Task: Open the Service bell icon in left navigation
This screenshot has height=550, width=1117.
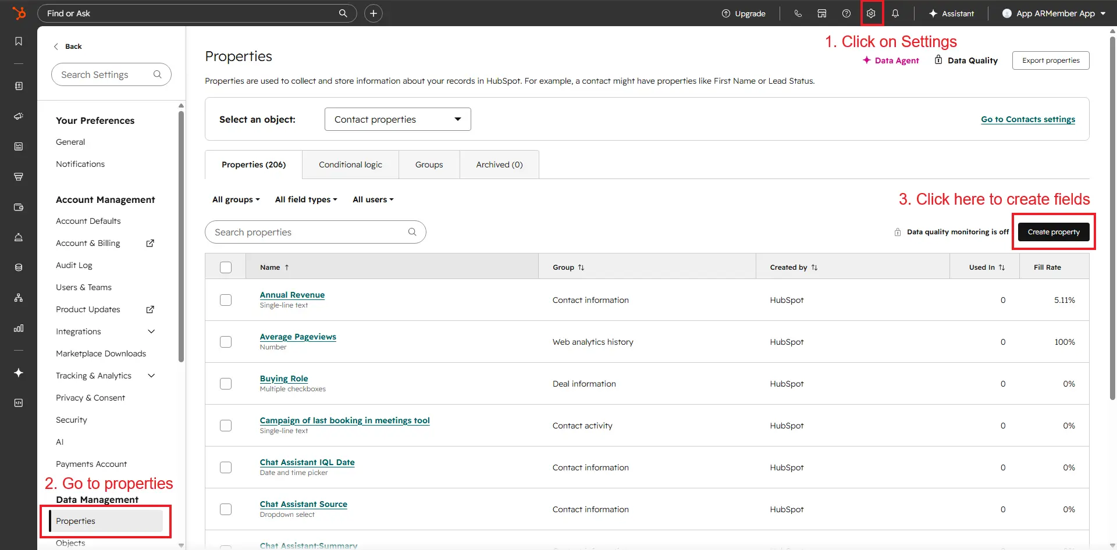Action: [19, 237]
